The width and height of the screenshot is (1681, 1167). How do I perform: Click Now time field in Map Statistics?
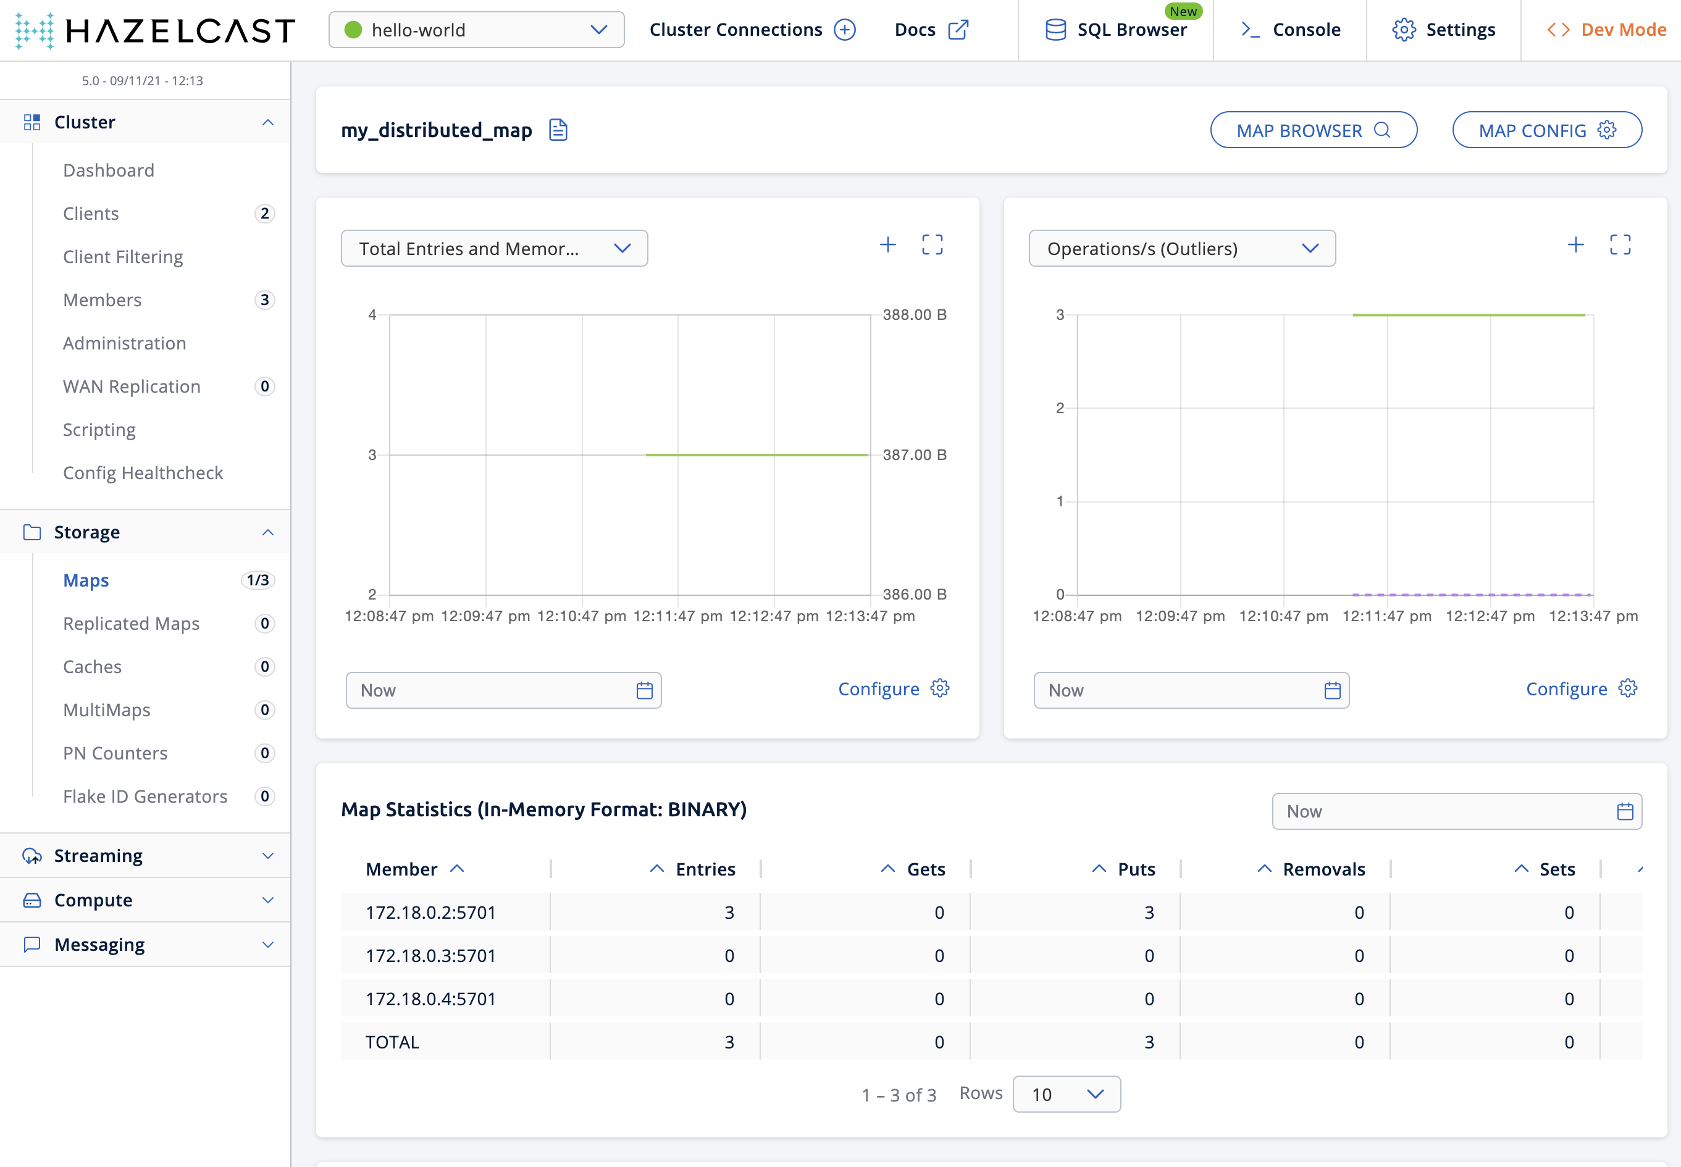click(x=1457, y=811)
